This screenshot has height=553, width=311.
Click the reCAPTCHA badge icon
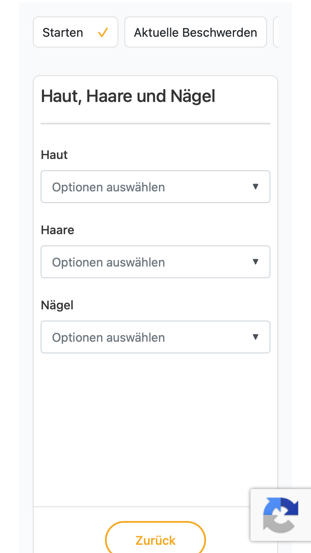coord(281,515)
